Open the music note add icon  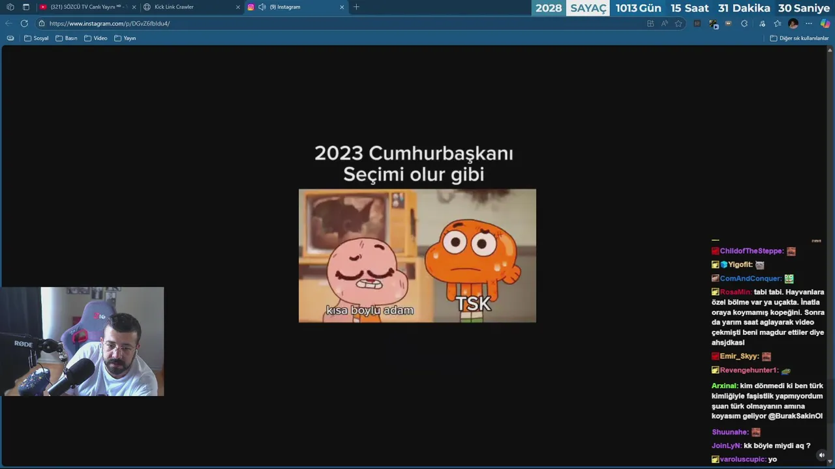tap(762, 23)
